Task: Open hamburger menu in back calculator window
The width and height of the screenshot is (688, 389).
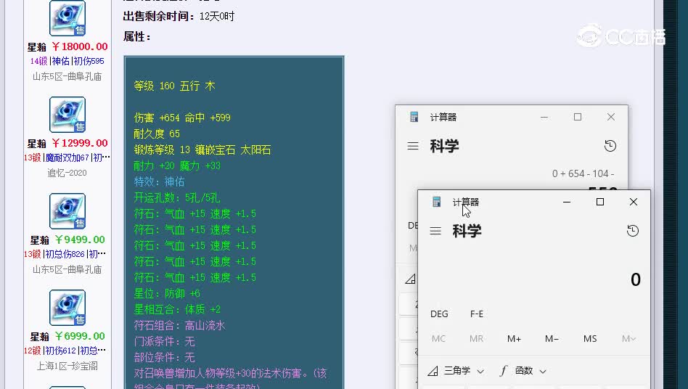Action: (413, 146)
